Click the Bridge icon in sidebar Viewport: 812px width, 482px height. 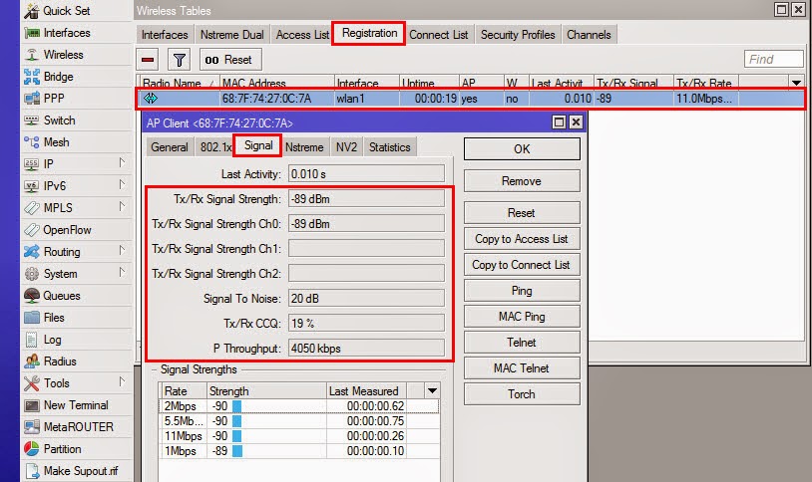coord(32,77)
